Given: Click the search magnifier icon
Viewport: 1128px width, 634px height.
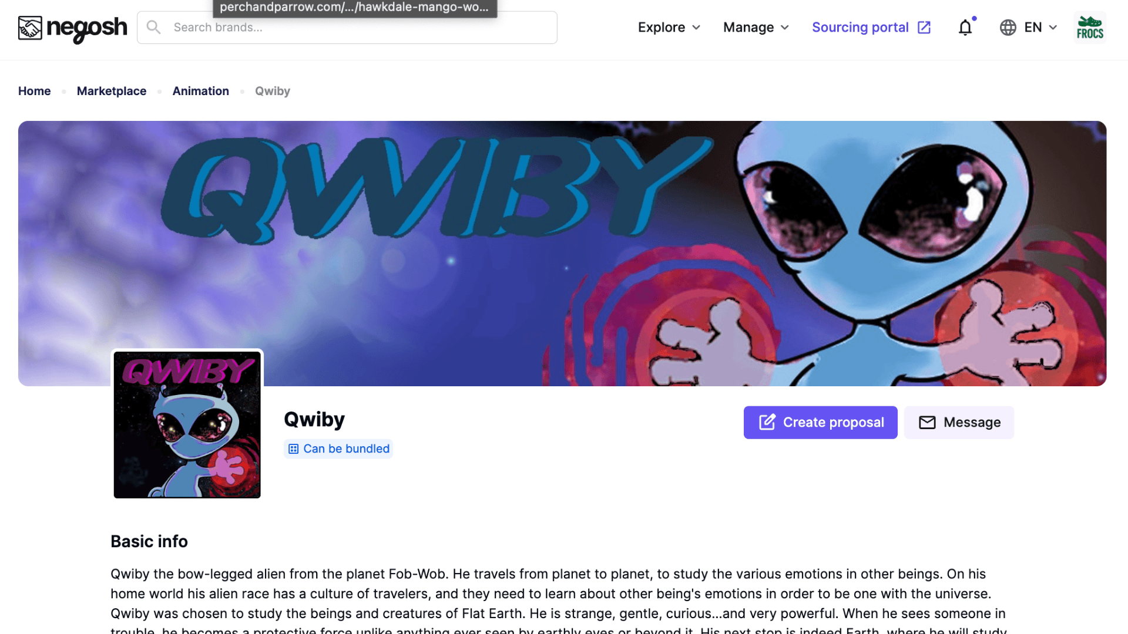Looking at the screenshot, I should coord(153,27).
